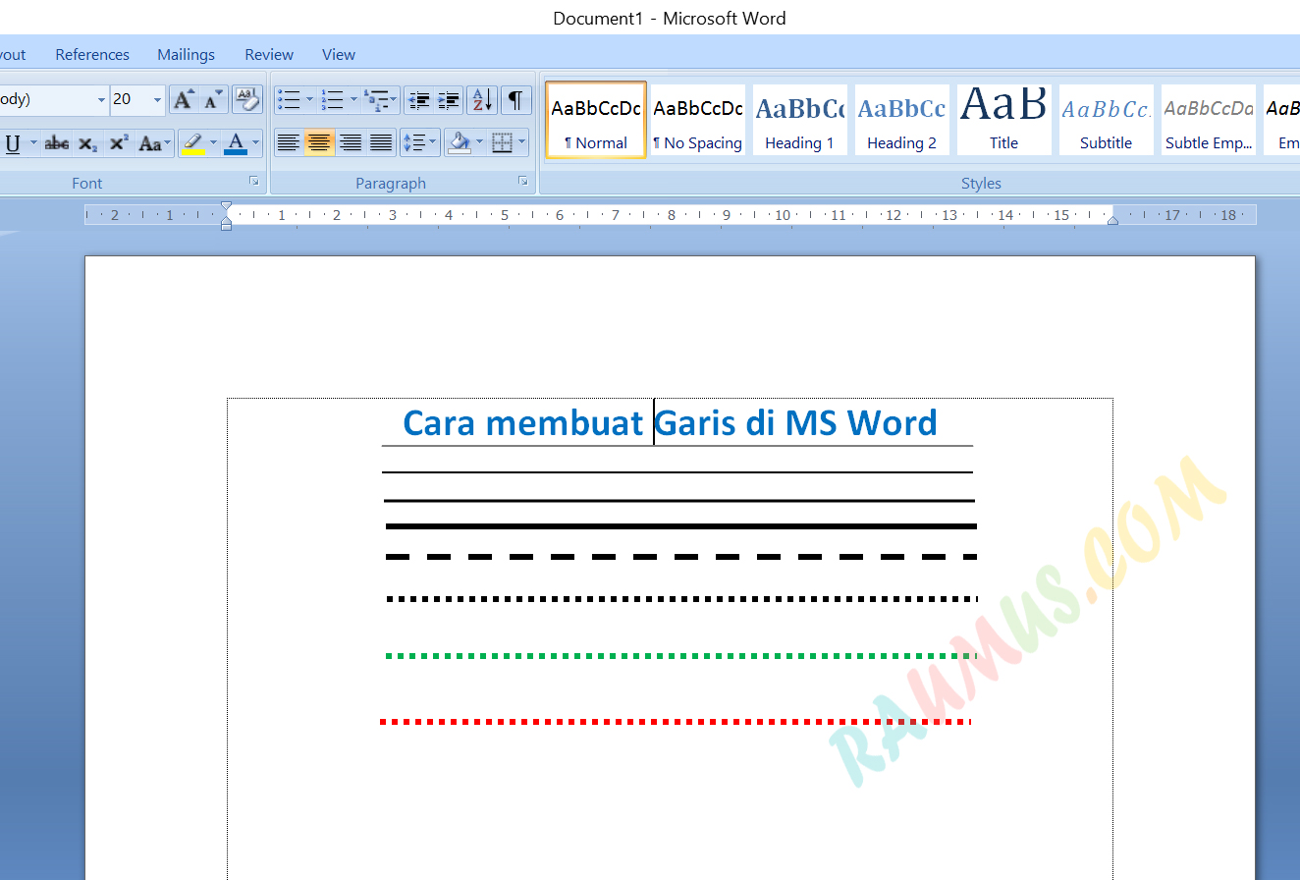Open the bullets library dropdown arrow

coord(309,99)
